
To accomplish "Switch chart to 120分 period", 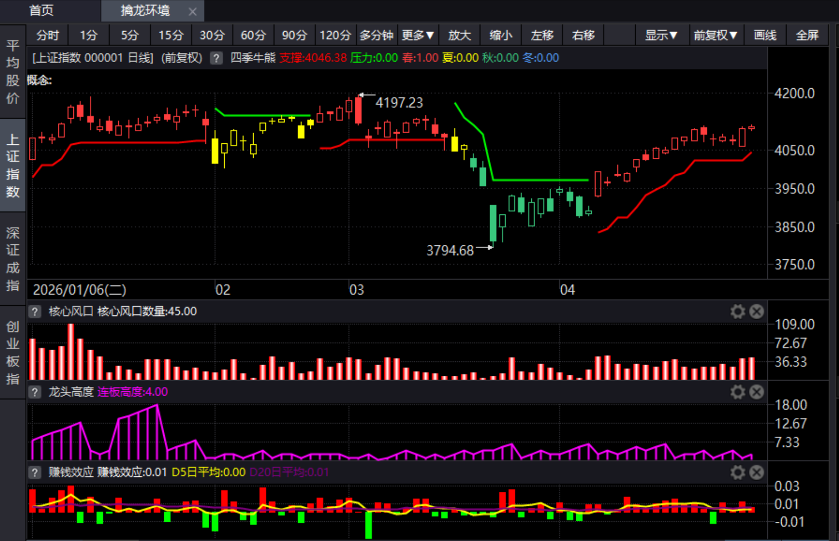I will (335, 35).
